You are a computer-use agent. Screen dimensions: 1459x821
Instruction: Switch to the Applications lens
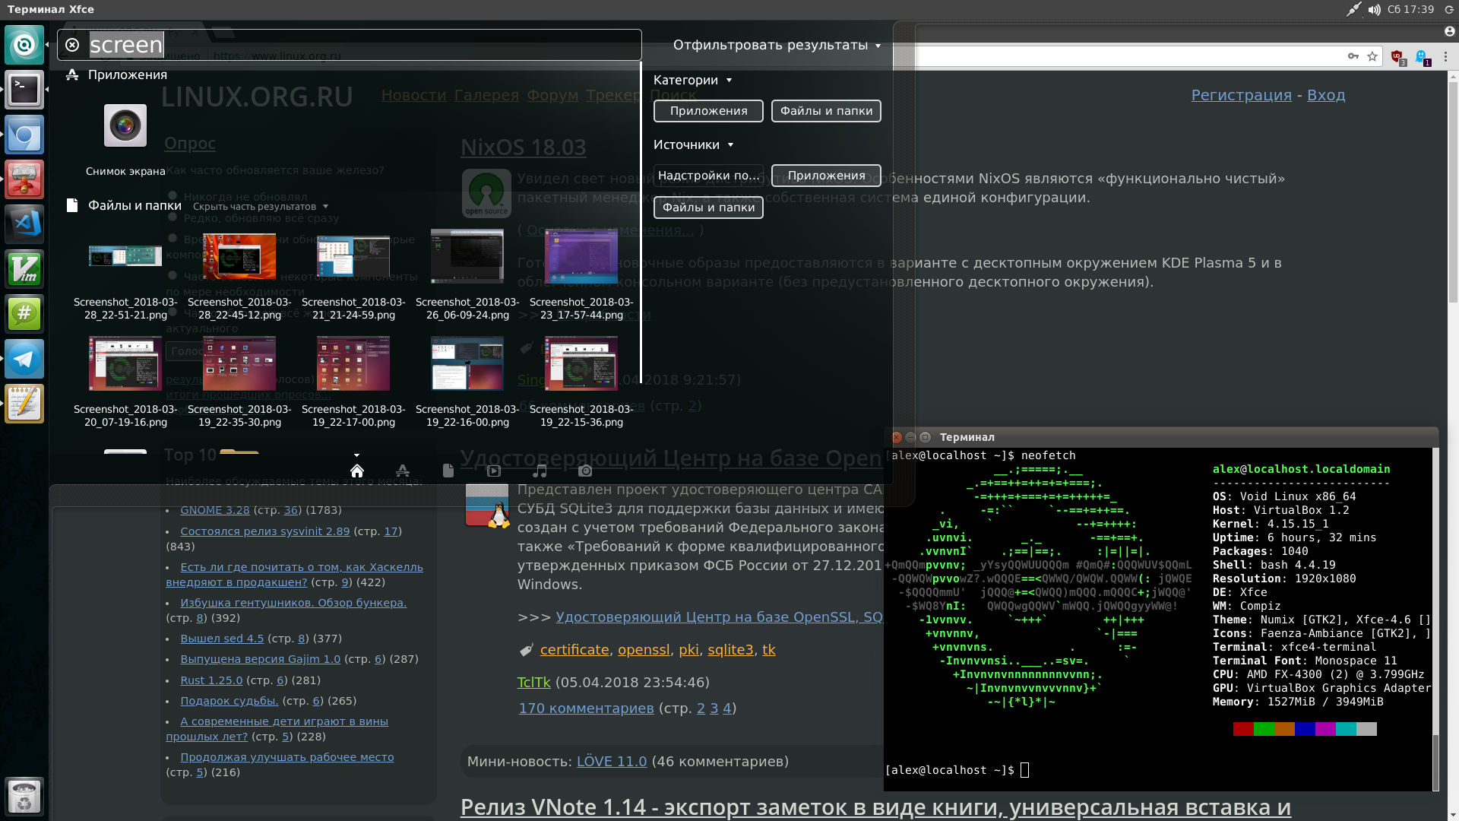click(403, 471)
